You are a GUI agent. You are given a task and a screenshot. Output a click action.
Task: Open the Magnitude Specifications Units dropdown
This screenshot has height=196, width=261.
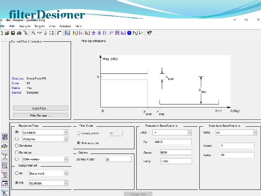point(255,132)
